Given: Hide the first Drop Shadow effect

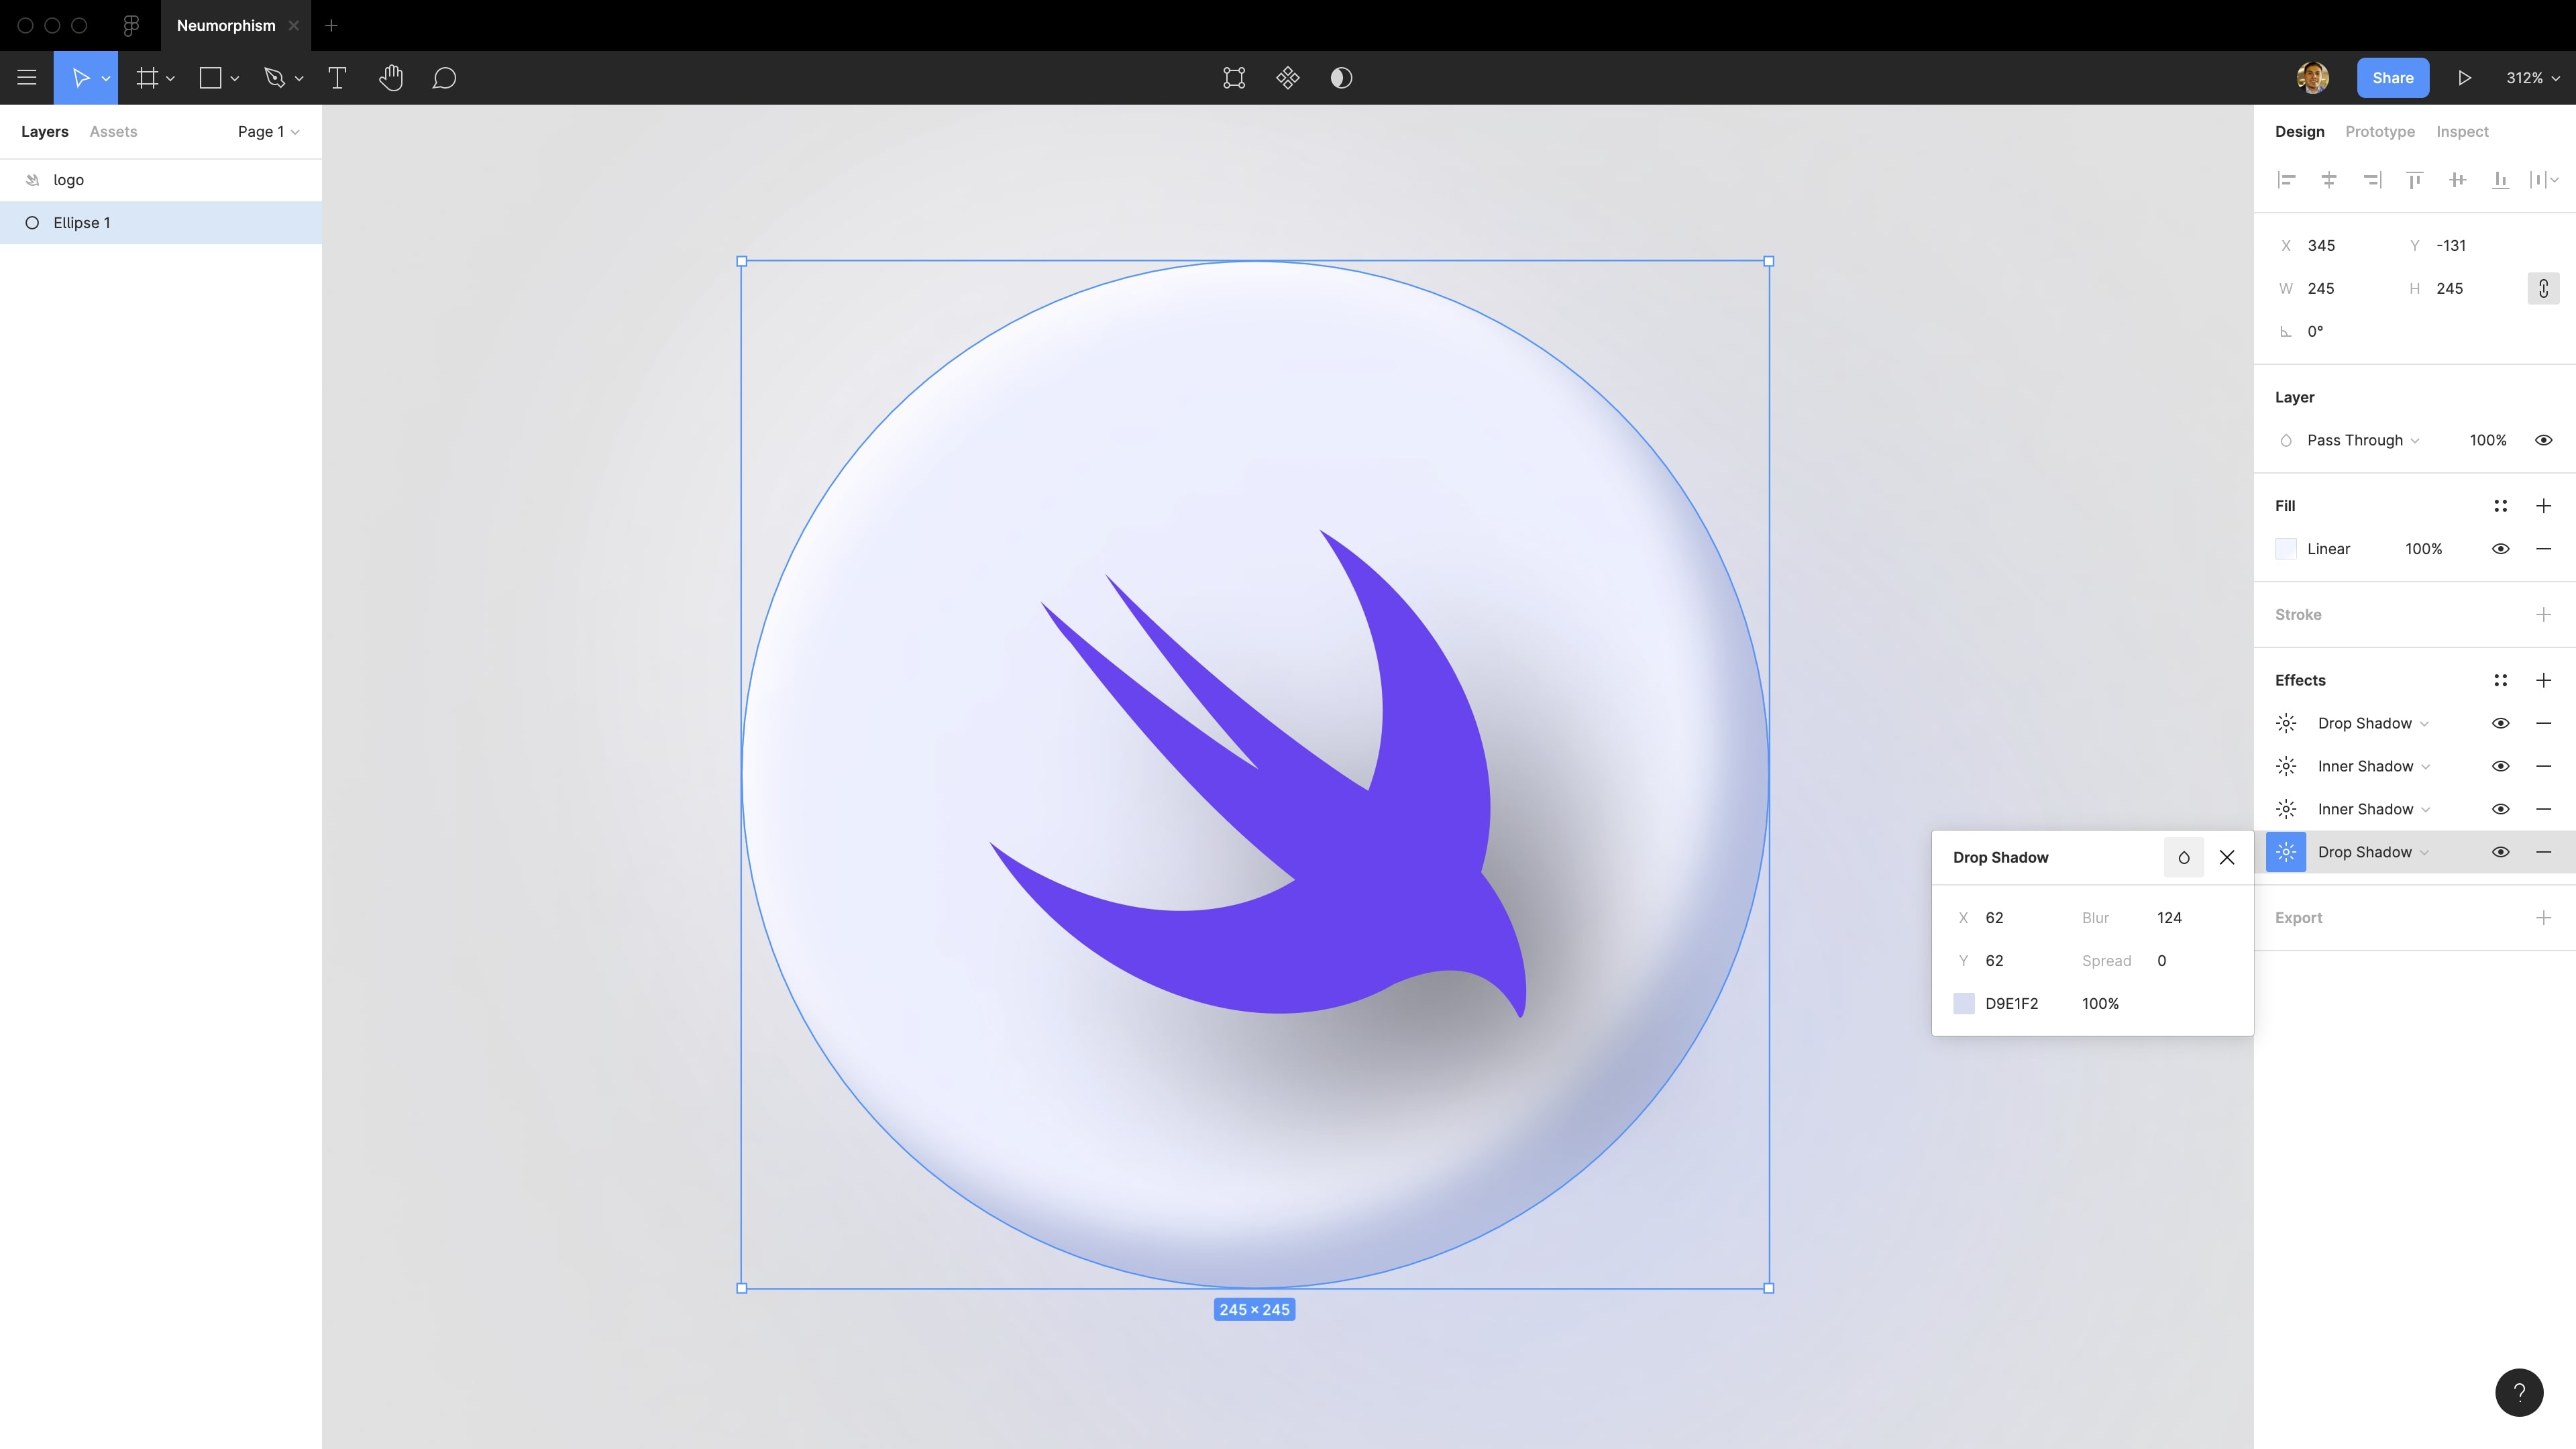Looking at the screenshot, I should 2500,723.
